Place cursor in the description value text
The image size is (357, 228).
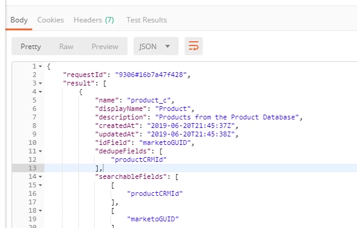coord(227,117)
